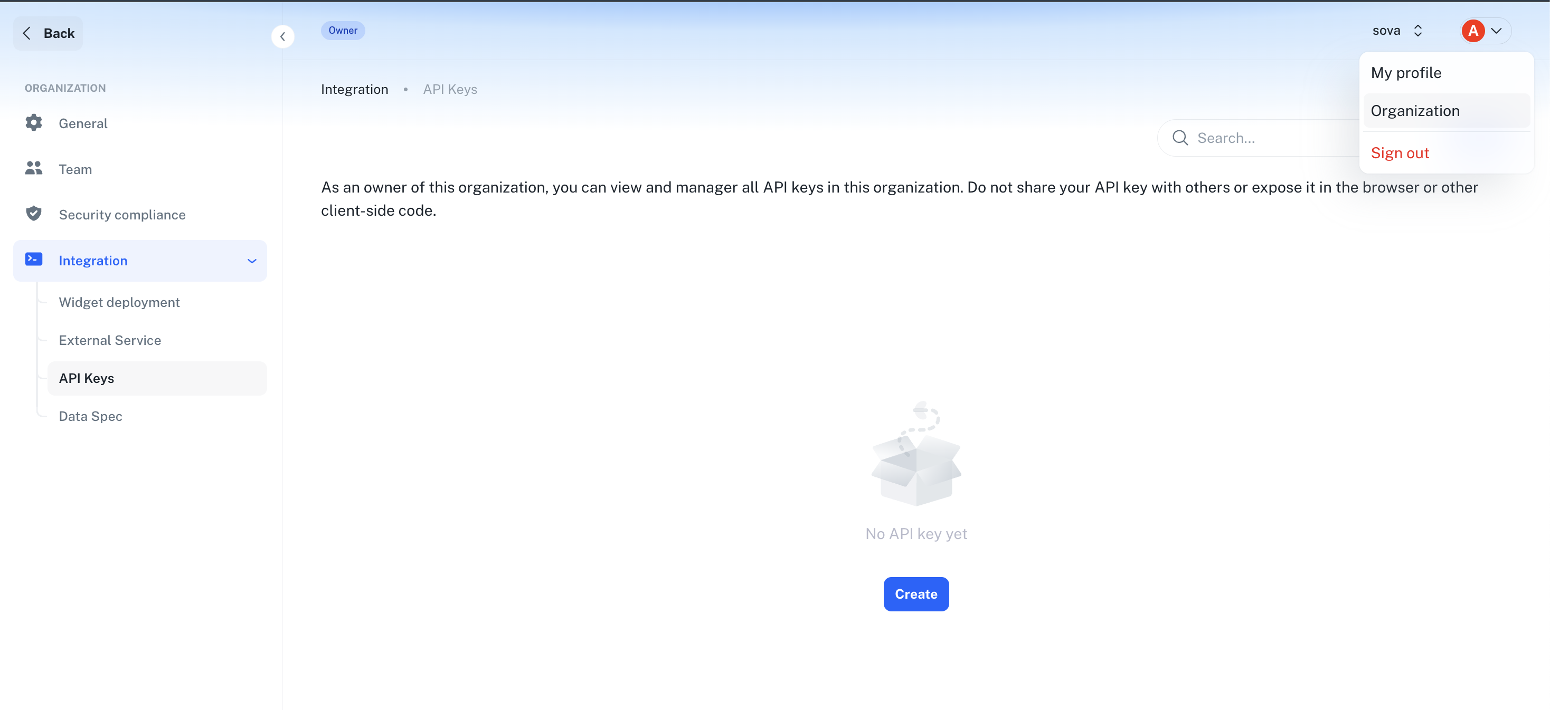Open the account menu via avatar A
The image size is (1550, 710).
1473,30
